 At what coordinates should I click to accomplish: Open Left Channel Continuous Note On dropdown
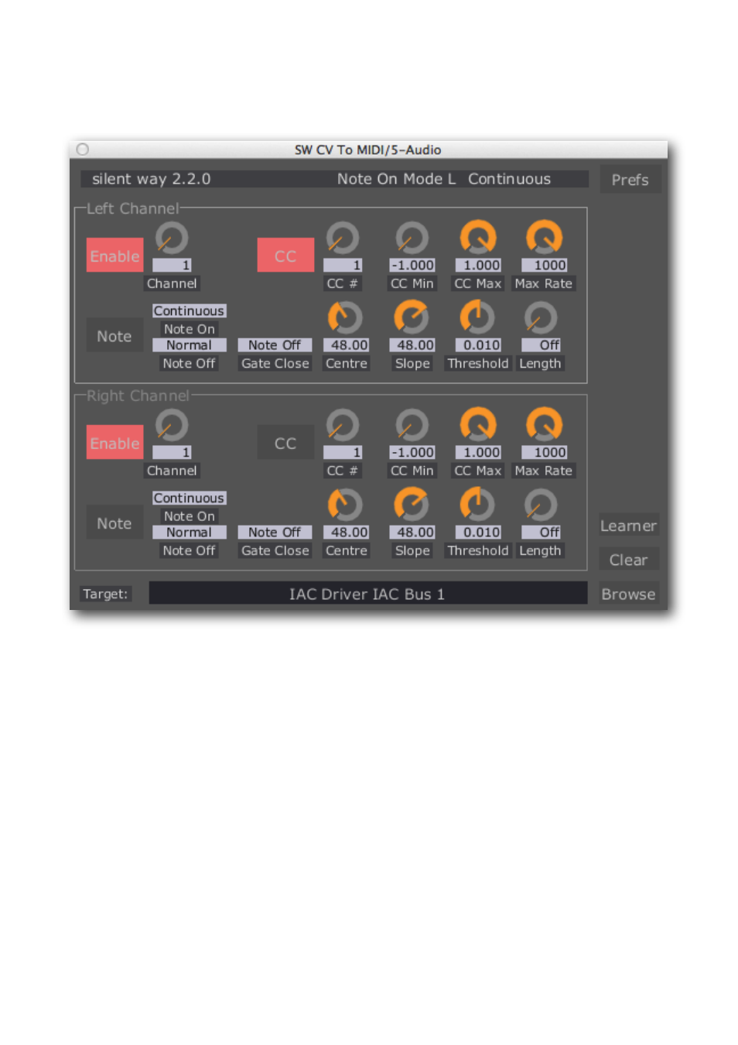click(x=189, y=310)
